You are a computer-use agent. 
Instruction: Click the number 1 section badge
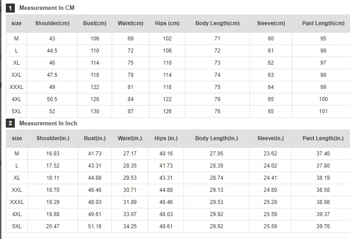(x=10, y=8)
